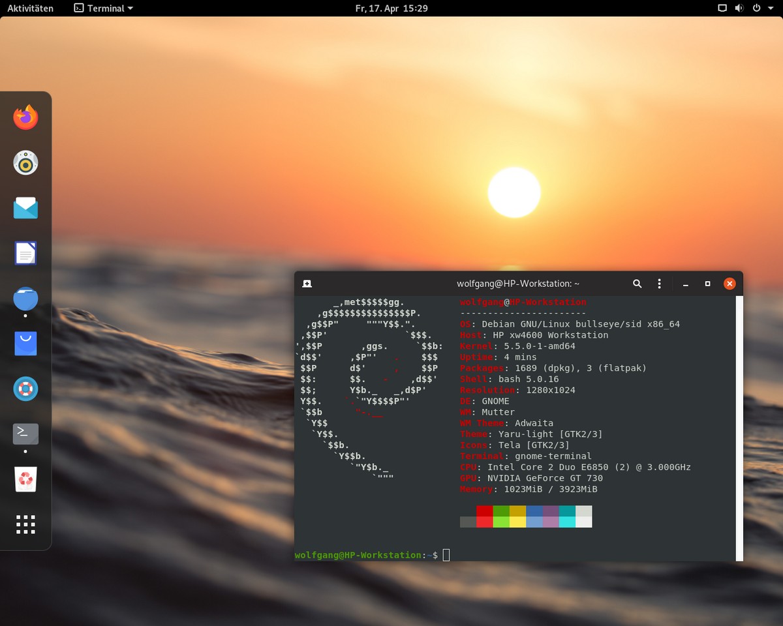The height and width of the screenshot is (626, 783).
Task: Open the mail client dock icon
Action: click(25, 208)
